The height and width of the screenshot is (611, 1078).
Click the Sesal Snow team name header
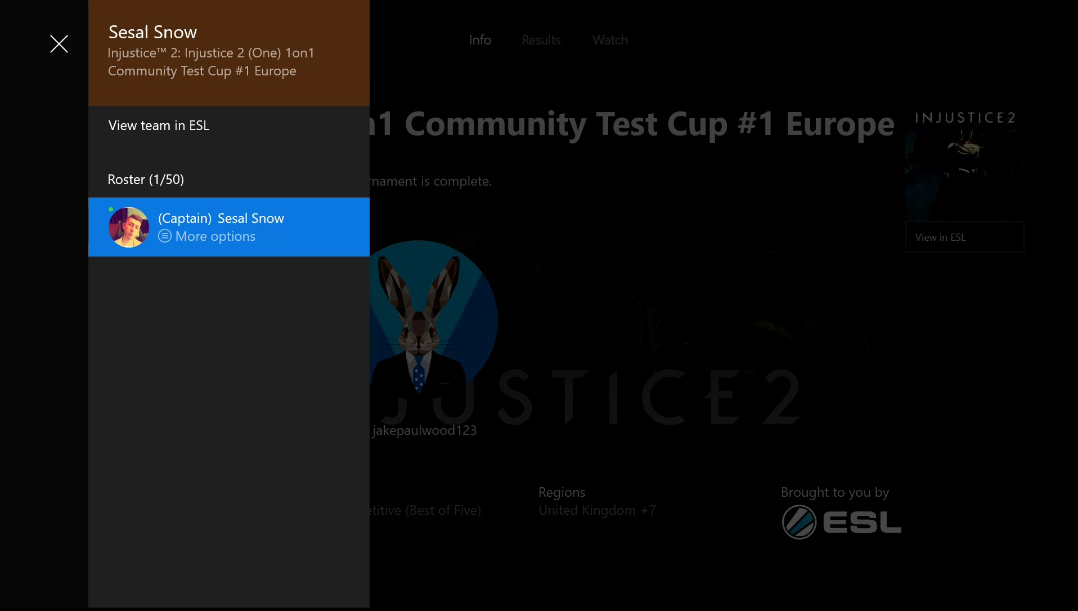click(x=152, y=32)
